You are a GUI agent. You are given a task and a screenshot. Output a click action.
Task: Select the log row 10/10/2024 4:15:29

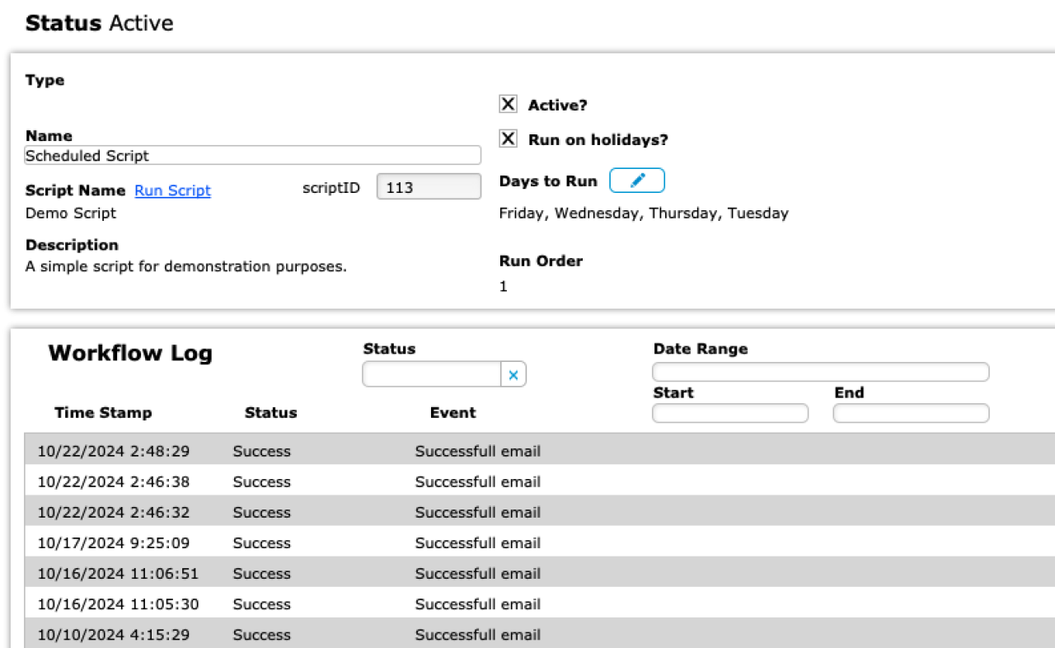click(x=540, y=633)
